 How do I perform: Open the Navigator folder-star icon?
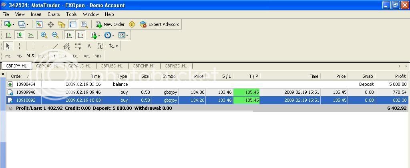pyautogui.click(x=61, y=24)
